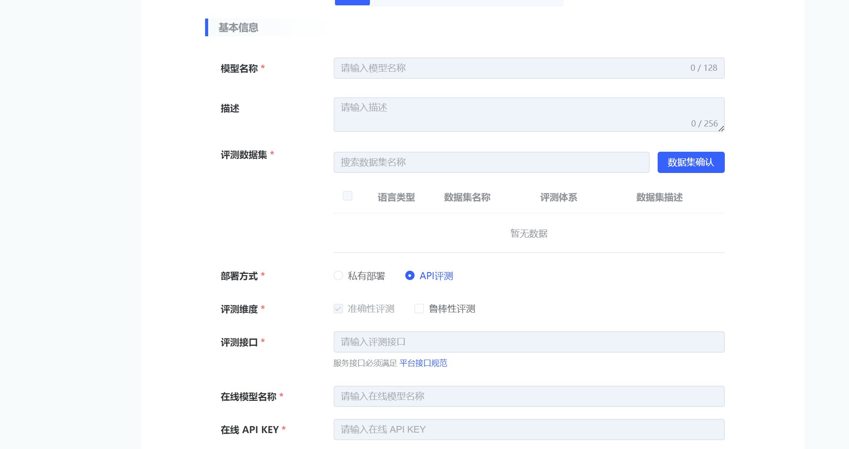The width and height of the screenshot is (849, 449).
Task: Select the 私有部署 radio option
Action: pyautogui.click(x=339, y=276)
